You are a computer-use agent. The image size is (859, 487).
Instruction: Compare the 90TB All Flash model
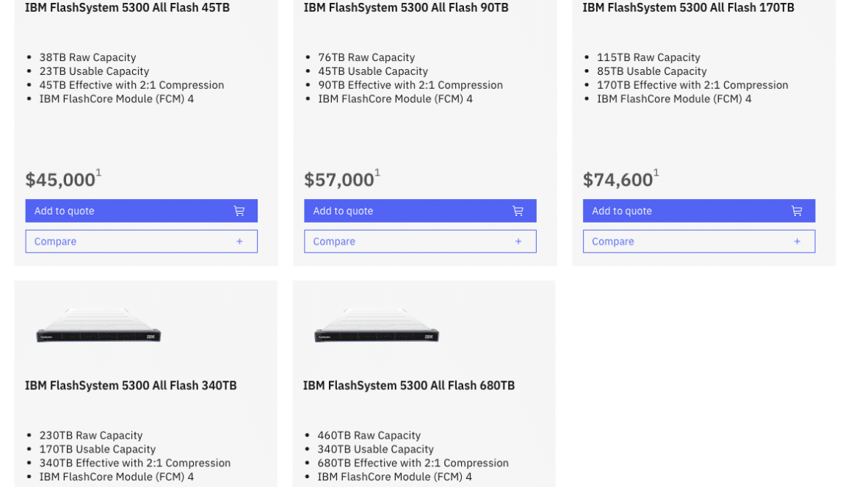[420, 241]
